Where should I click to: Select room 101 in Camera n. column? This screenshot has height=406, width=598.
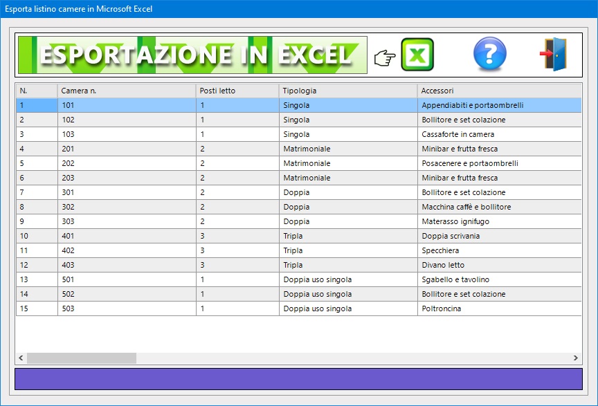[x=127, y=105]
